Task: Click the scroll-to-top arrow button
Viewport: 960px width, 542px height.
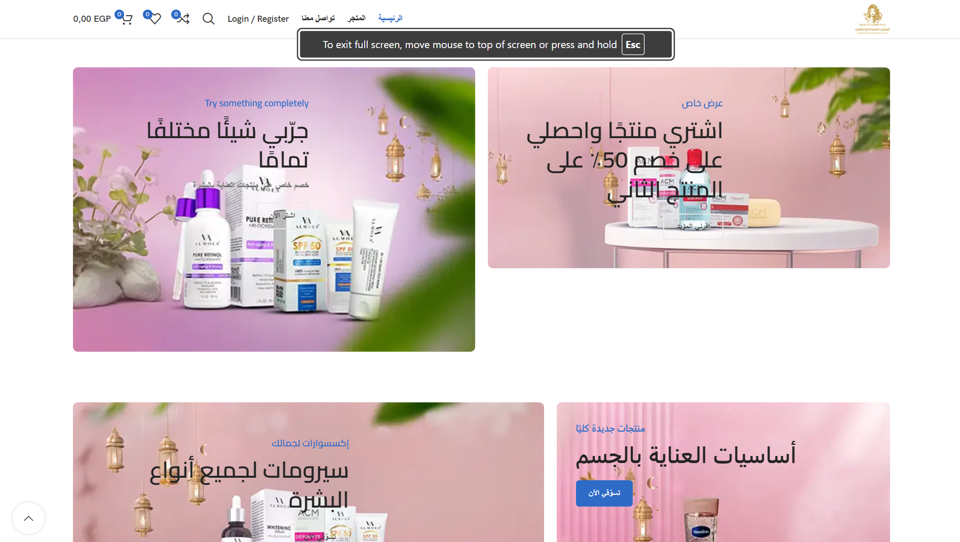Action: (28, 518)
